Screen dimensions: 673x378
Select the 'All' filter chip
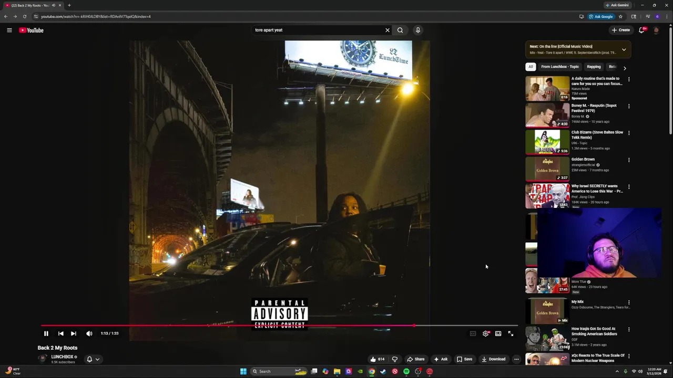point(531,67)
